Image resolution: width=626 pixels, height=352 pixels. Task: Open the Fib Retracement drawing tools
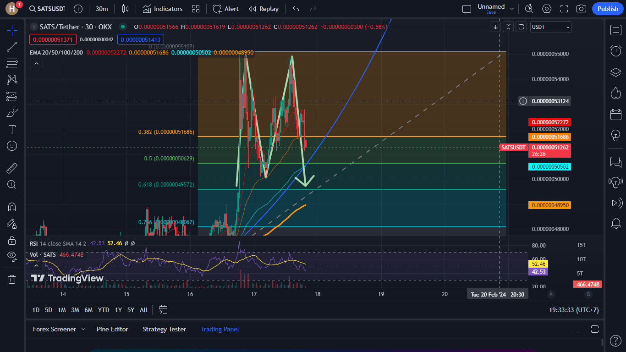click(x=11, y=63)
